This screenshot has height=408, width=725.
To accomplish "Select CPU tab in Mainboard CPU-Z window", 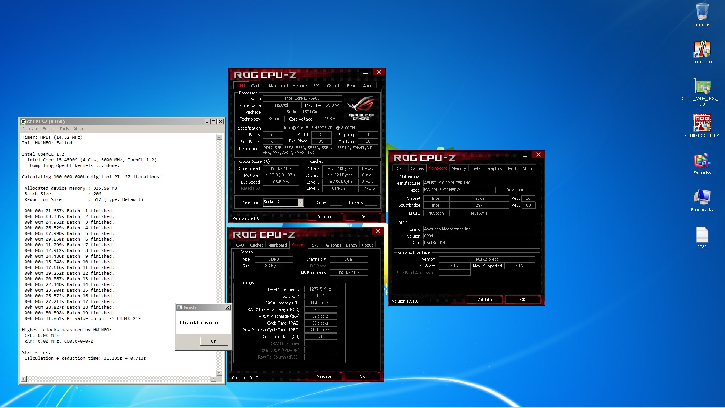I will 401,168.
